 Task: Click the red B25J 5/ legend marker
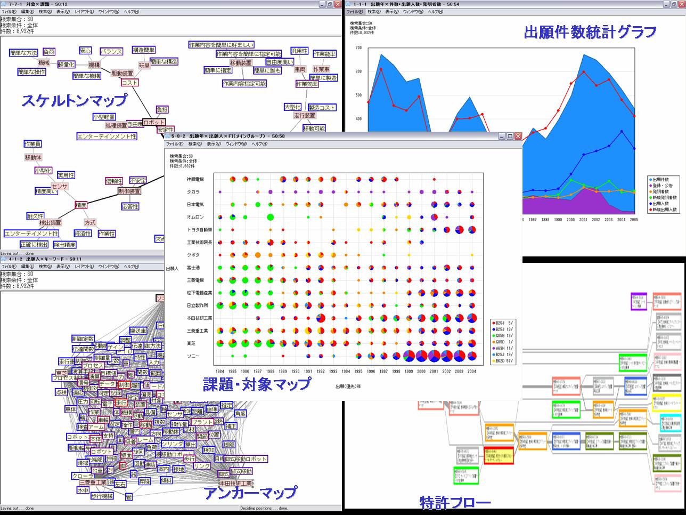point(493,323)
